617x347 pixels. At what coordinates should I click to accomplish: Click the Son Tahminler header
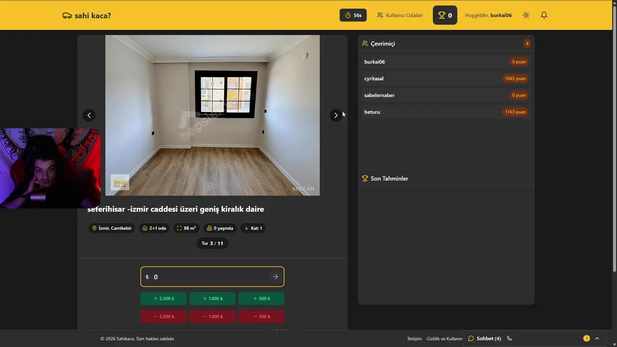coord(389,178)
